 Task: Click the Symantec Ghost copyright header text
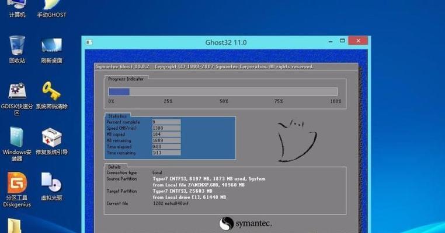[204, 67]
